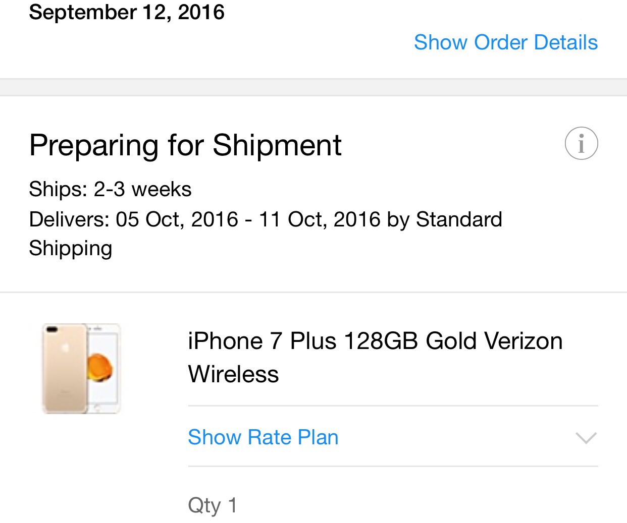627x523 pixels.
Task: Tap the word Shipping under the Delivers line
Action: point(70,249)
